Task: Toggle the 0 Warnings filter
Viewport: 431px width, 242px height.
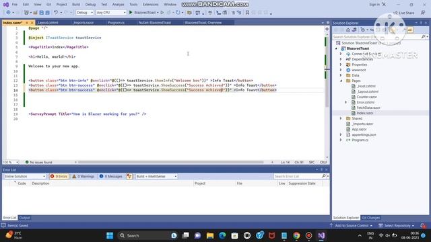Action: pos(83,176)
